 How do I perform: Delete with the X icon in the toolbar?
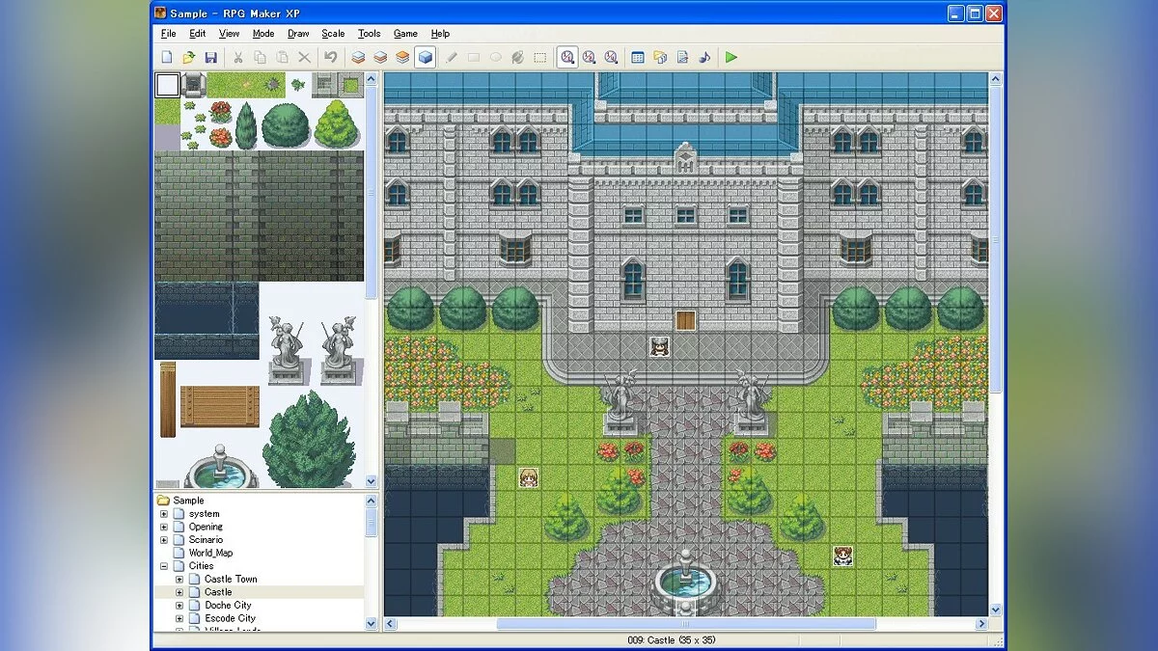tap(304, 58)
